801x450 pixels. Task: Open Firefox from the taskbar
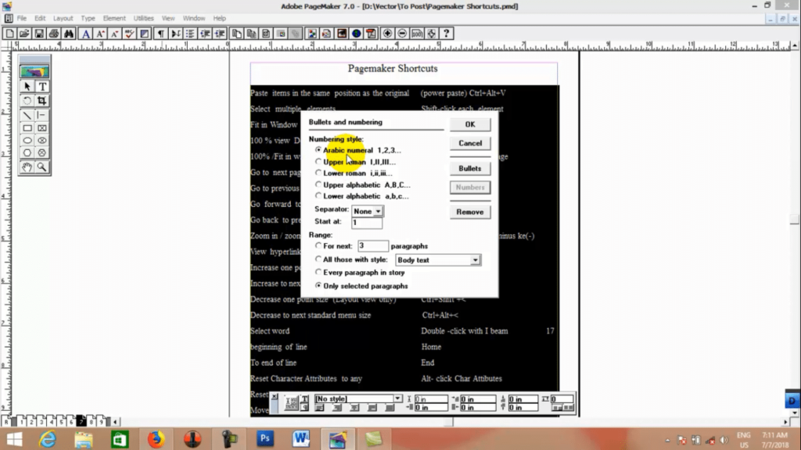pyautogui.click(x=156, y=439)
